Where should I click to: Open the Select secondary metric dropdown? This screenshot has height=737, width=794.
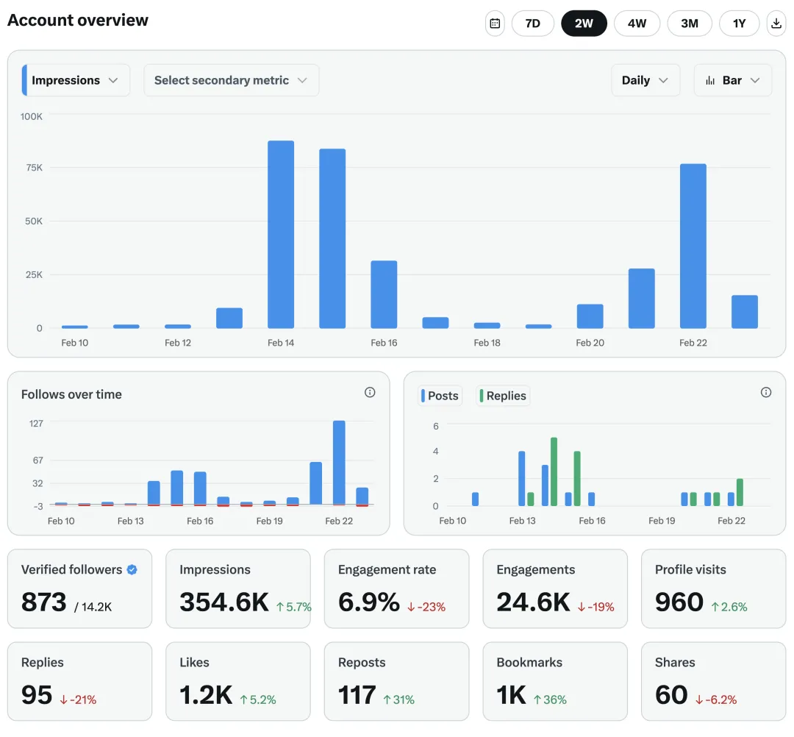click(231, 79)
